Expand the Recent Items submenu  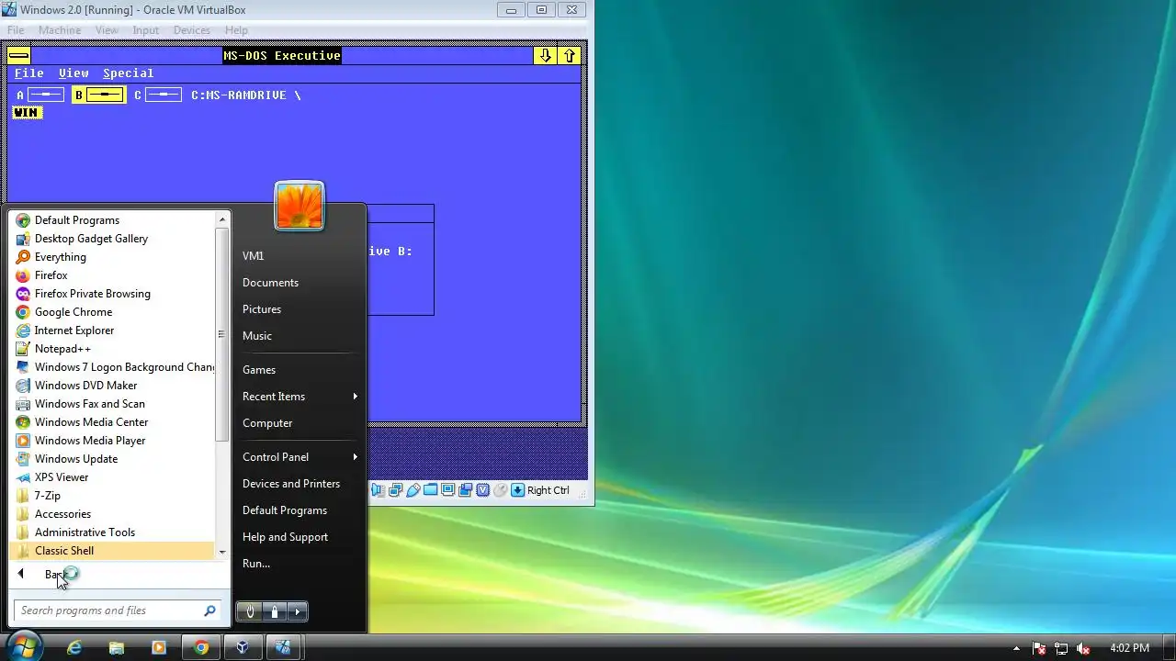tap(300, 397)
